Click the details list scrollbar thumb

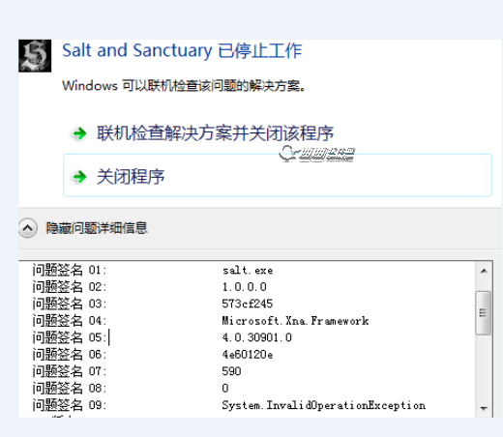[483, 312]
